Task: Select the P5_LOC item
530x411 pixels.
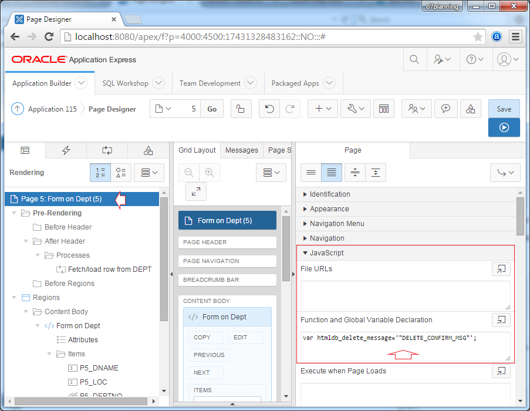Action: click(x=93, y=382)
